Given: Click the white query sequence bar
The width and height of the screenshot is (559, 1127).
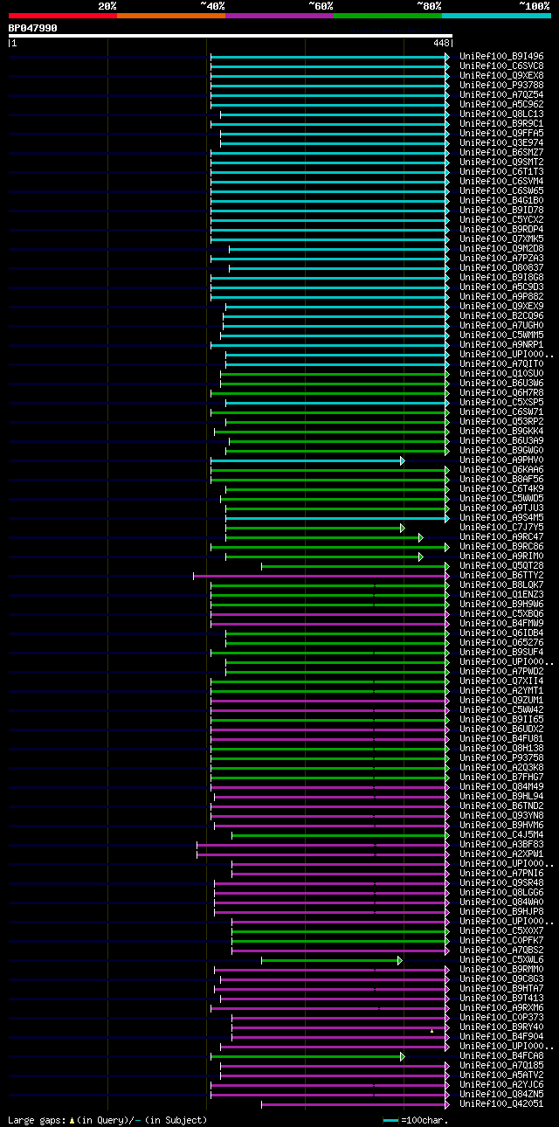Looking at the screenshot, I should [231, 36].
